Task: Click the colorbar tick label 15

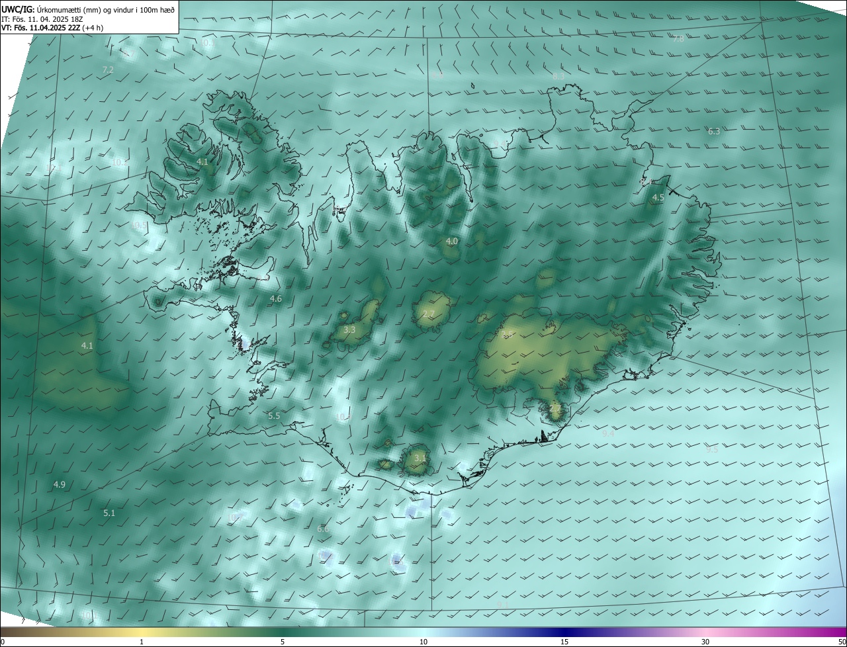Action: pos(564,642)
